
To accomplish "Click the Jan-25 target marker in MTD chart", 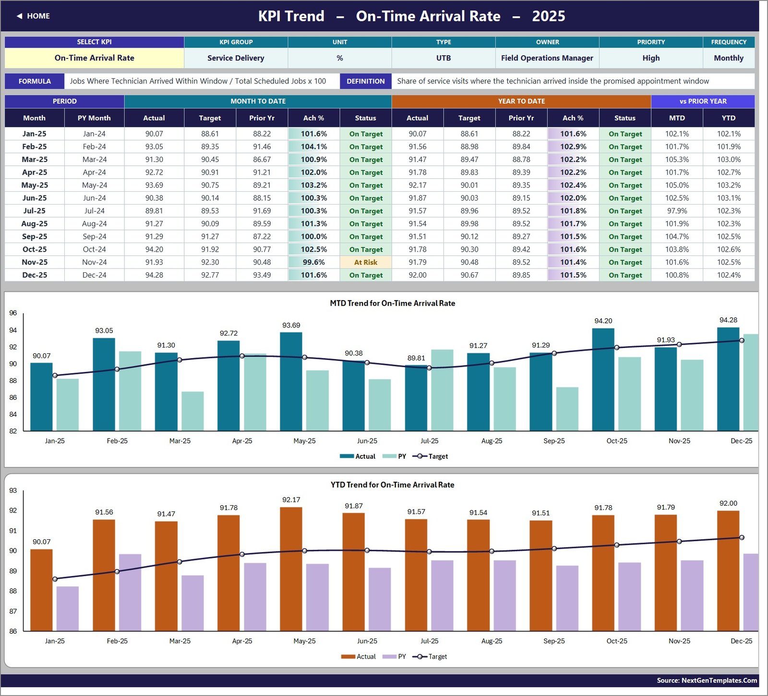I will tap(55, 376).
